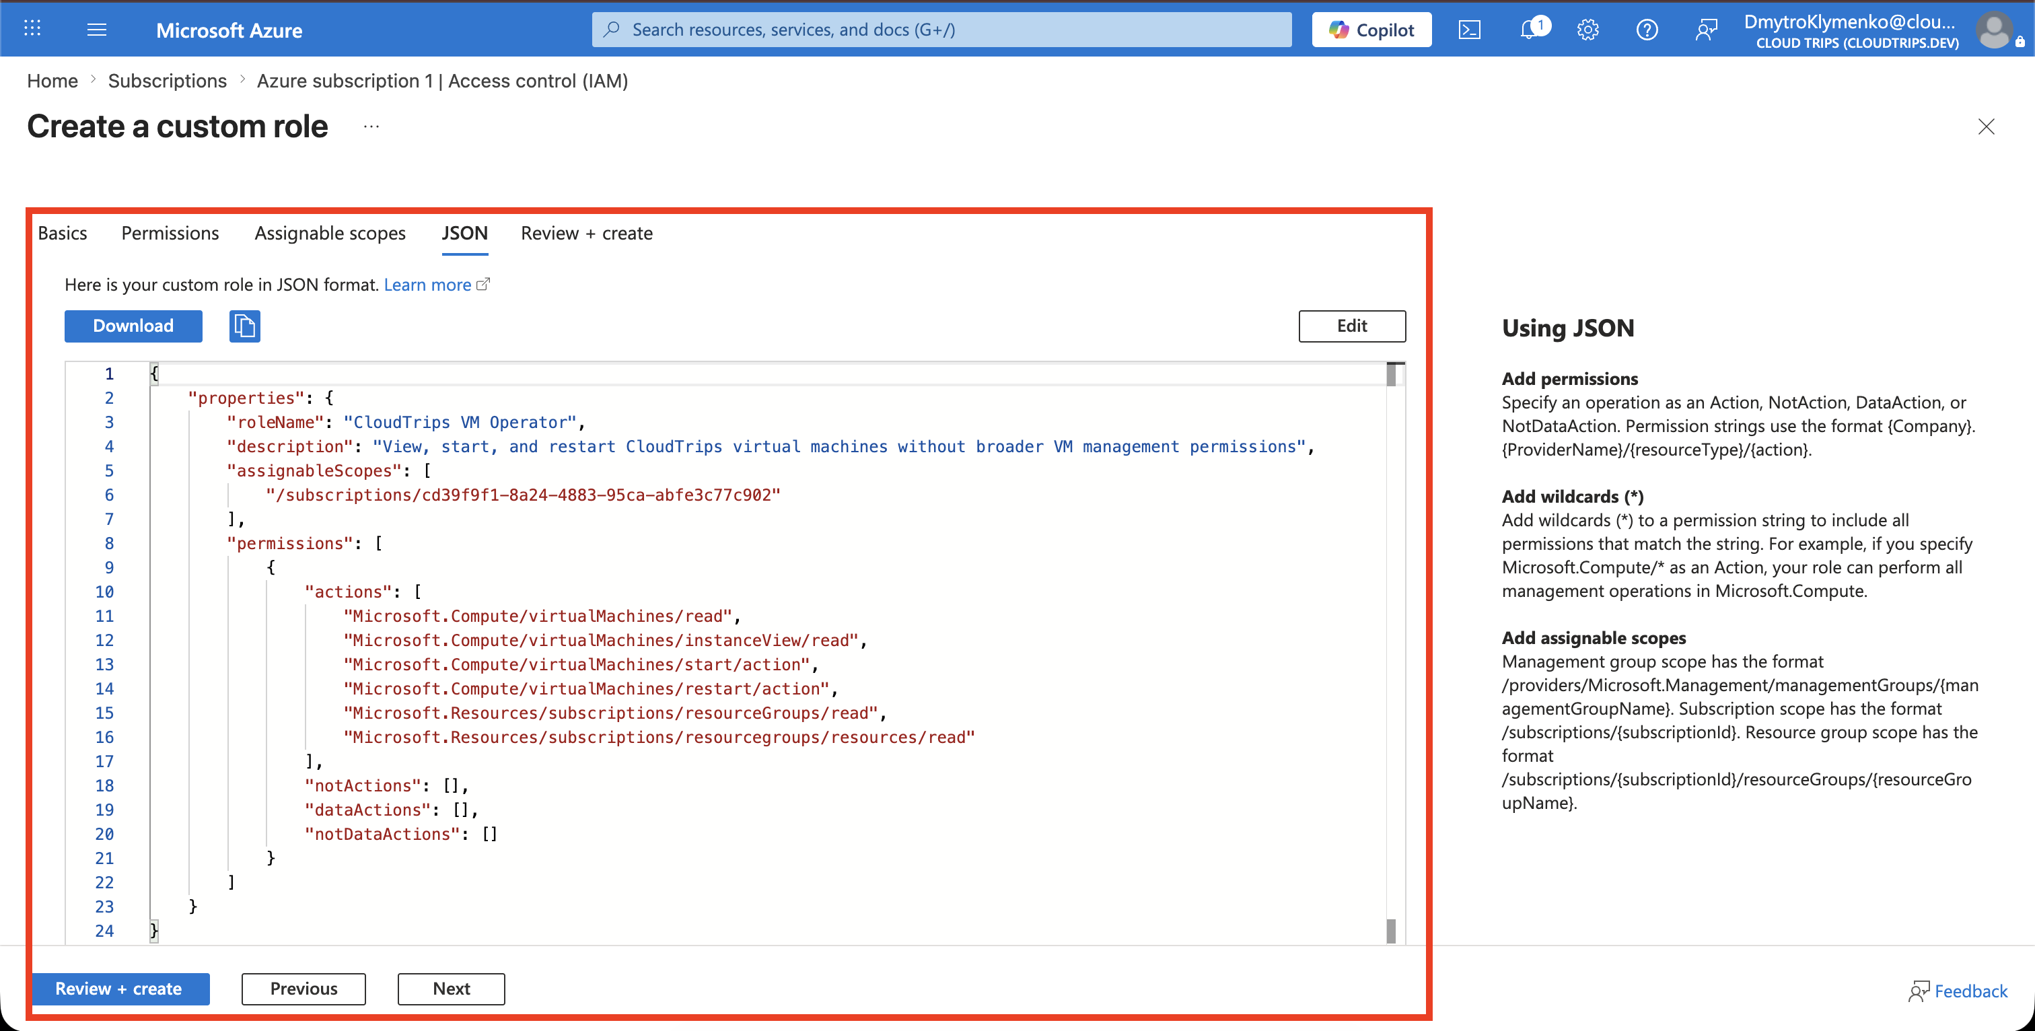Switch to the Permissions tab

pos(170,233)
